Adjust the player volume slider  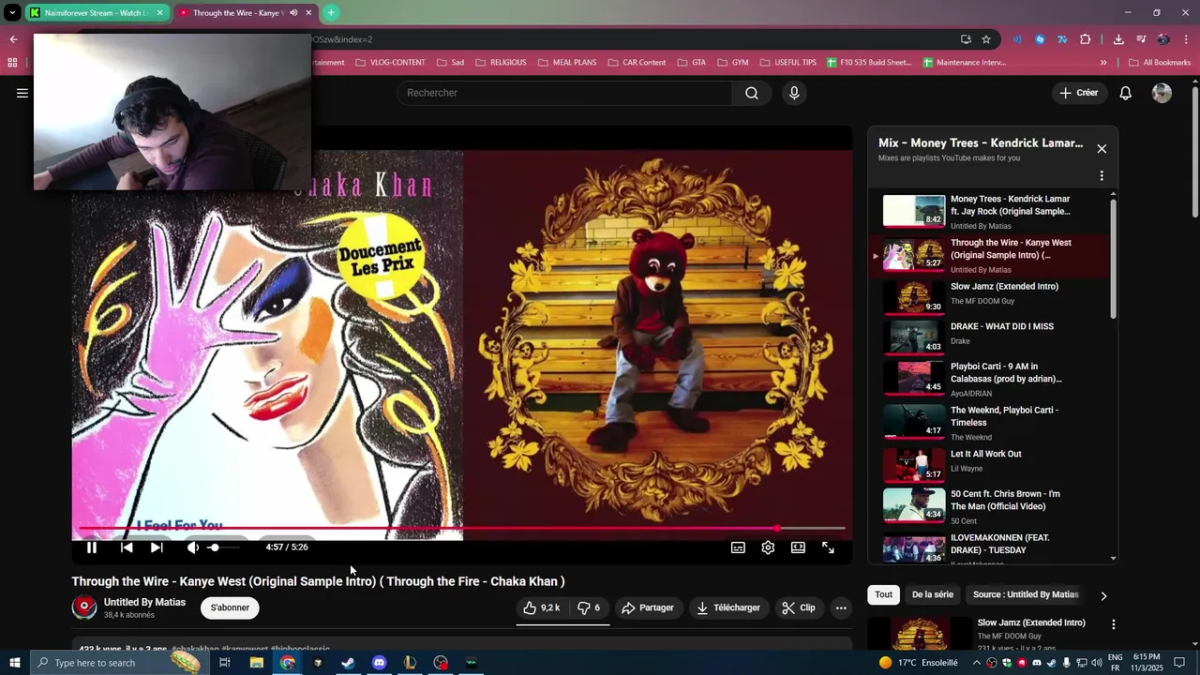click(x=225, y=547)
